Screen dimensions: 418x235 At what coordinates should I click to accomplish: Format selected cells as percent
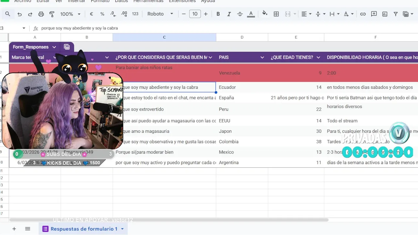coord(102,14)
